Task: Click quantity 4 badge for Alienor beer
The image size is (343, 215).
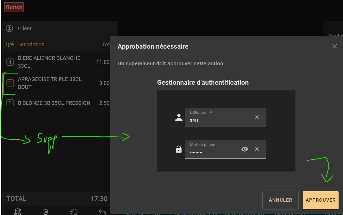Action: 10,62
